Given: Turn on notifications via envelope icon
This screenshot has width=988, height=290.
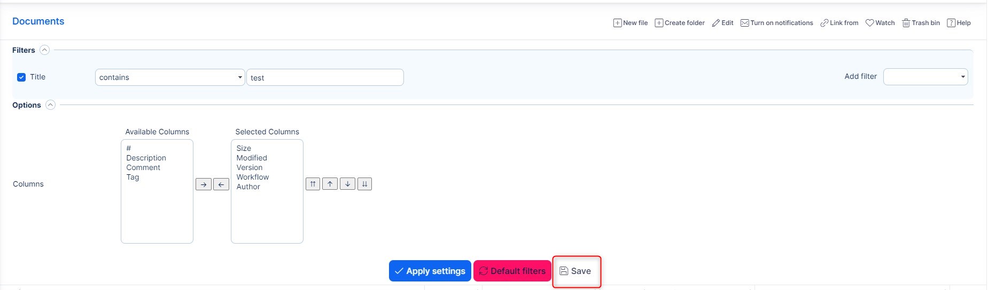Looking at the screenshot, I should [744, 23].
